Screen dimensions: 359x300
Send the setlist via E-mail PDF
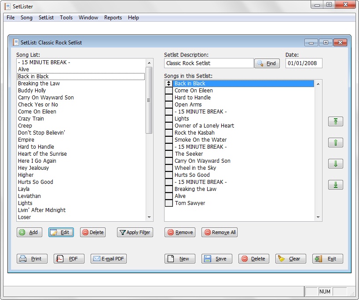pyautogui.click(x=109, y=259)
